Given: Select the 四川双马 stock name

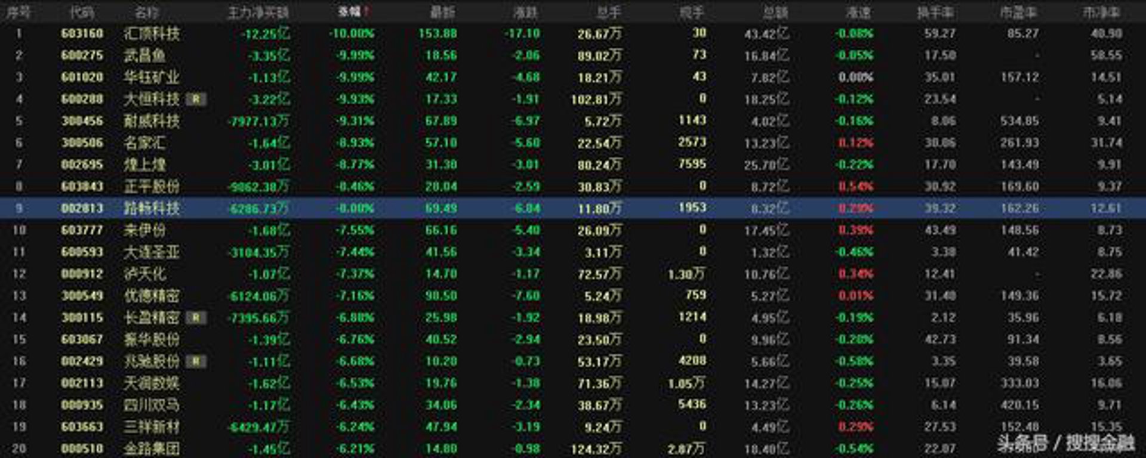Looking at the screenshot, I should pyautogui.click(x=152, y=406).
